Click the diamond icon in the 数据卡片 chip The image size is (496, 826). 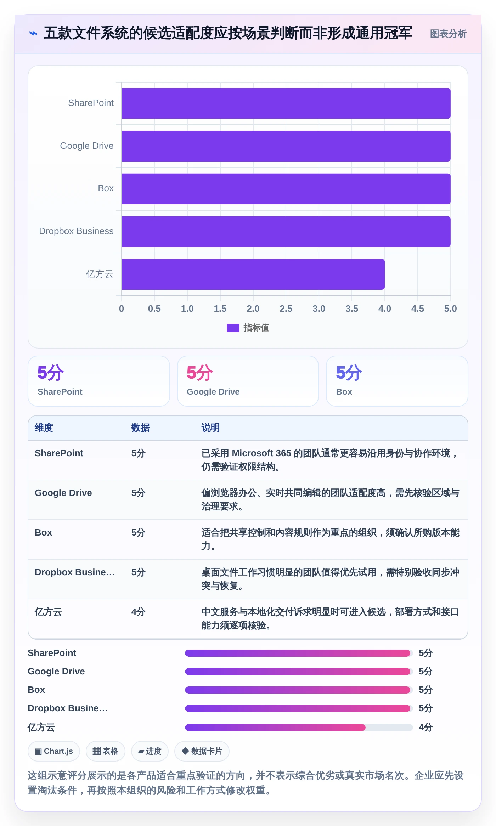pyautogui.click(x=185, y=751)
